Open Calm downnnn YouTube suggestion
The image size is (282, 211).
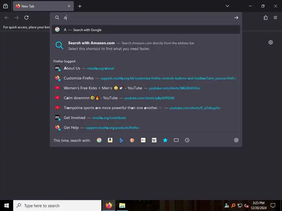coord(146,98)
